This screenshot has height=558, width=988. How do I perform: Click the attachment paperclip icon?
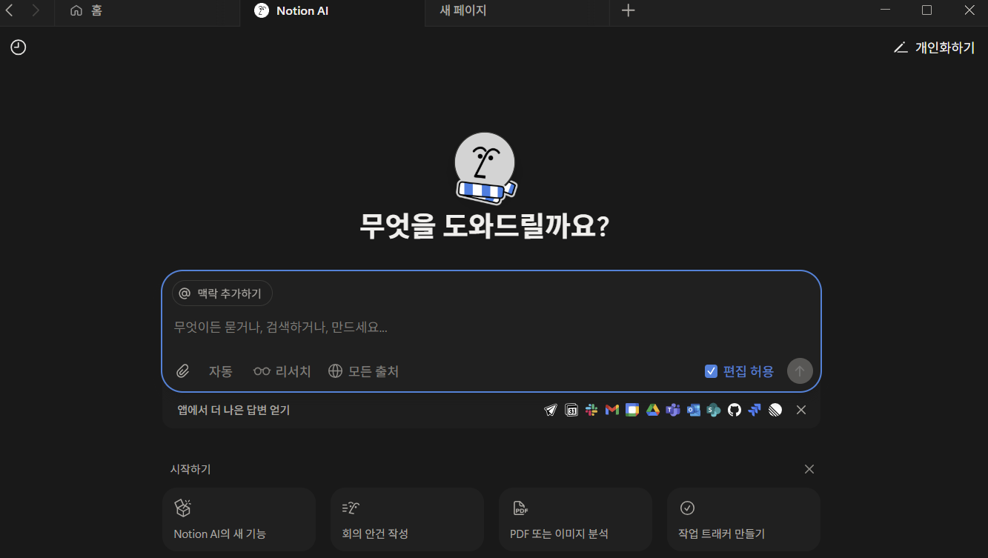[x=182, y=371]
